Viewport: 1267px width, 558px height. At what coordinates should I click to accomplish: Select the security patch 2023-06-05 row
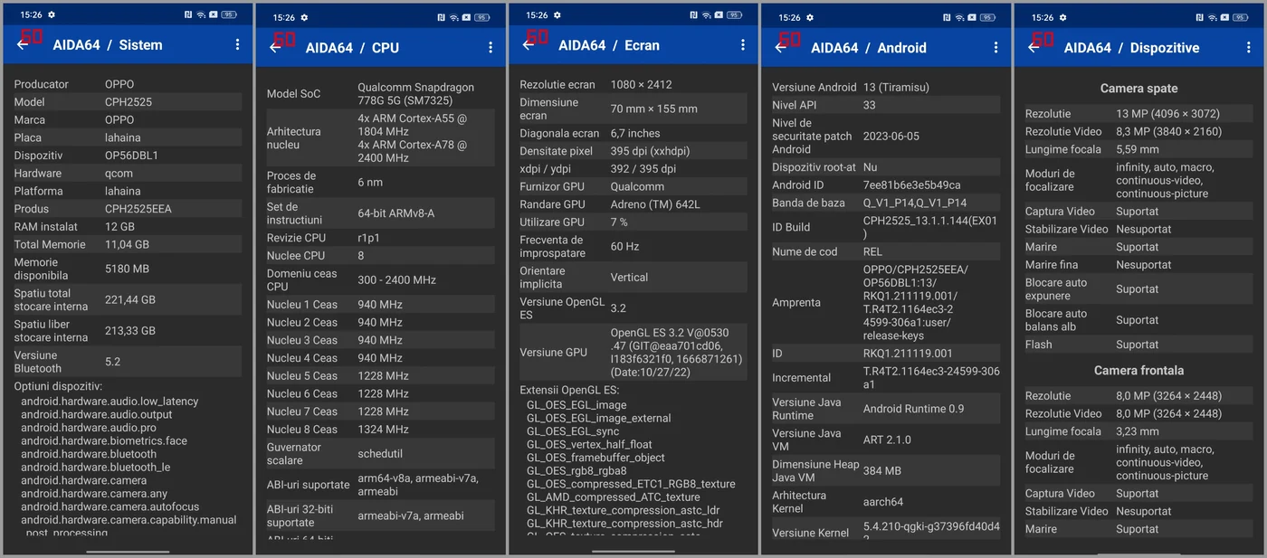tap(885, 136)
